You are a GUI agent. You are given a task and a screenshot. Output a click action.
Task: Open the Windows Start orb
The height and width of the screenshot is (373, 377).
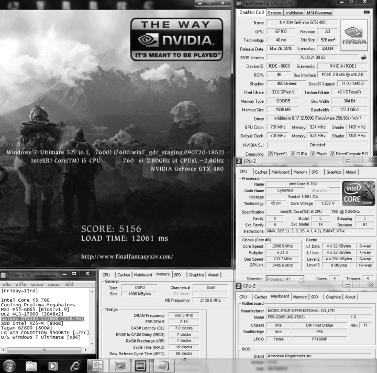point(9,366)
